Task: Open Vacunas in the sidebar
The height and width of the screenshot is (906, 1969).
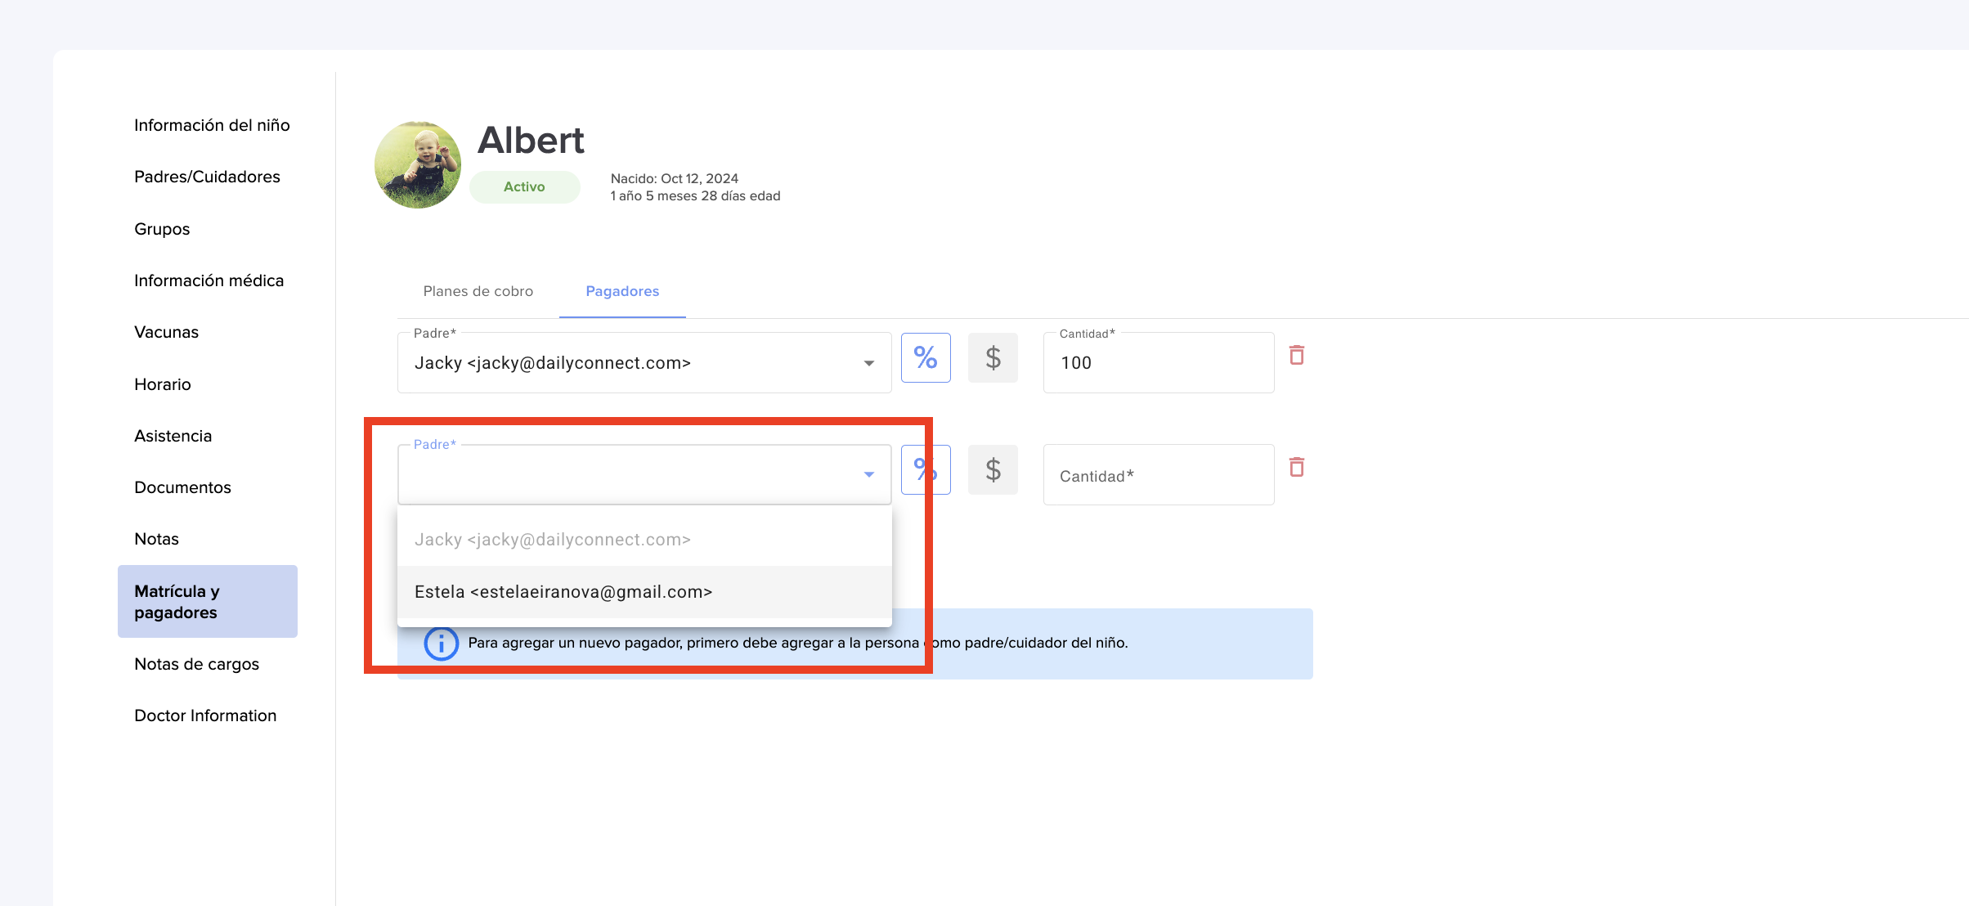Action: (166, 332)
